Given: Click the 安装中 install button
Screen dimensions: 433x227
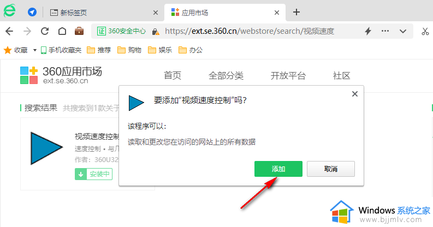Looking at the screenshot, I should (93, 174).
